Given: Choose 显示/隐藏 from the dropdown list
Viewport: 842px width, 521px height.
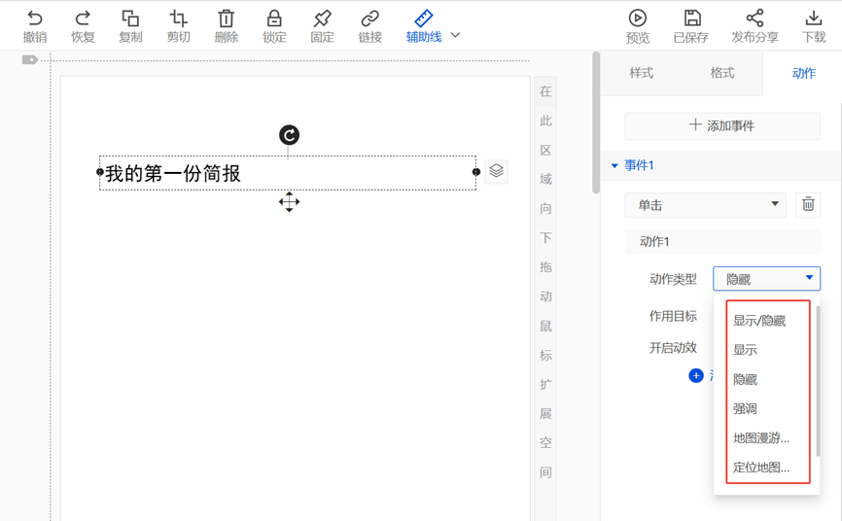Looking at the screenshot, I should coord(759,321).
